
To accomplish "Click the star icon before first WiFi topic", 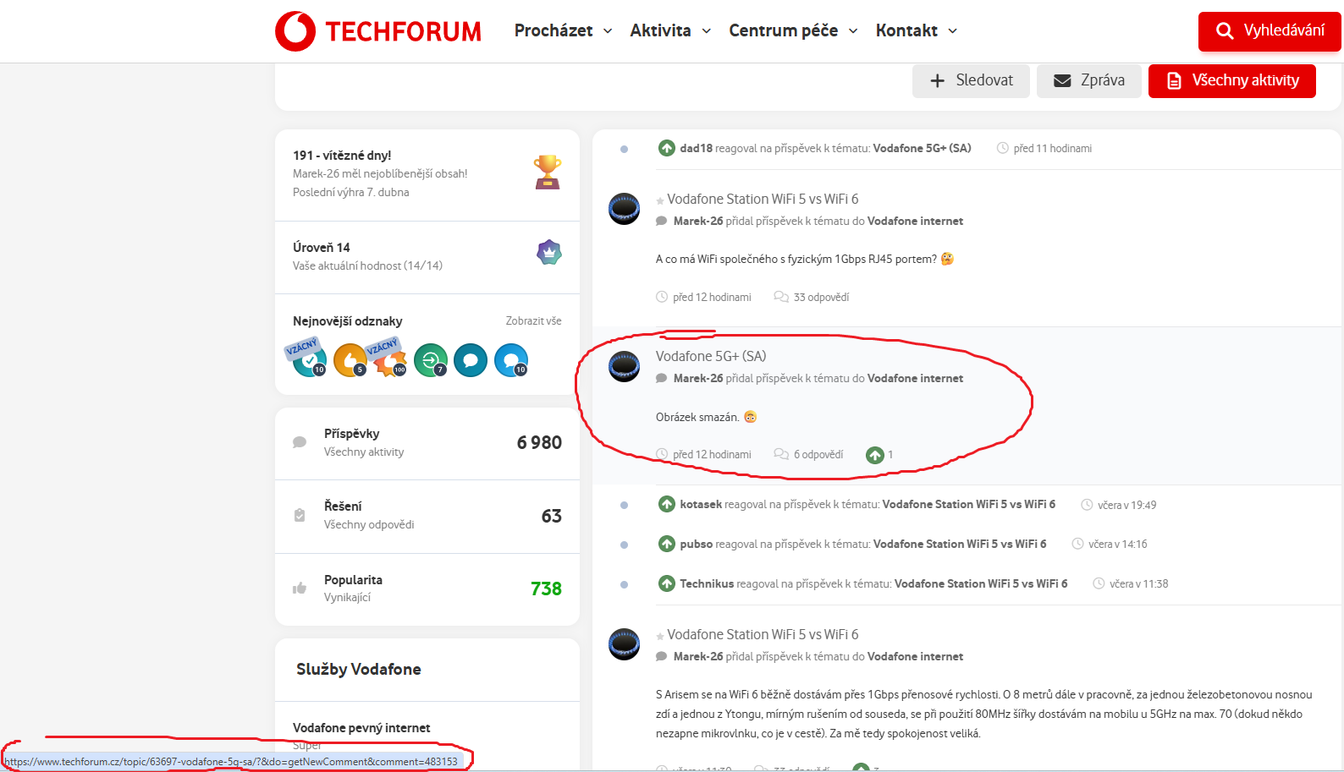I will [x=660, y=201].
